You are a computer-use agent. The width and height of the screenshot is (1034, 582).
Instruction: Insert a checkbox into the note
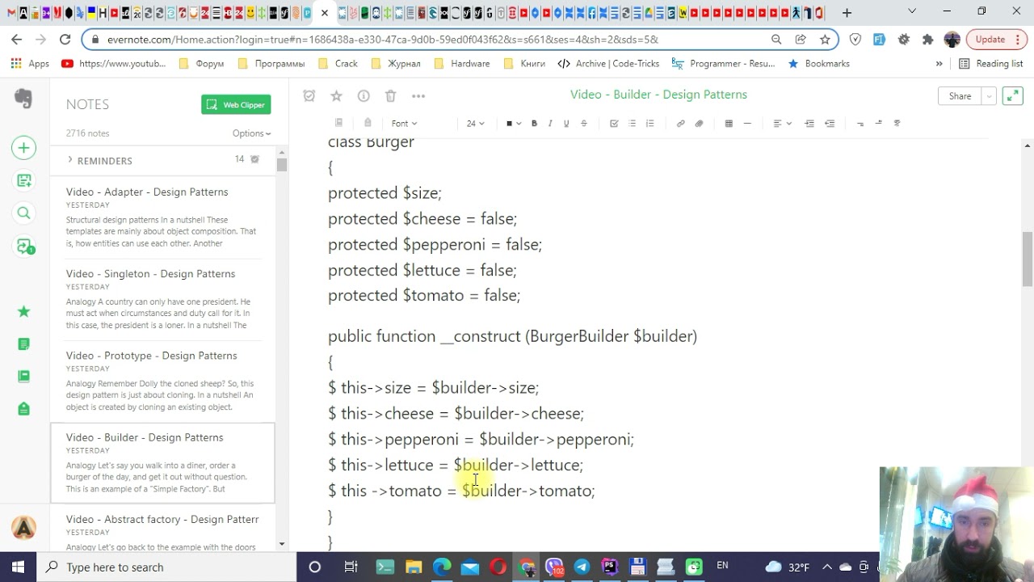pyautogui.click(x=614, y=124)
